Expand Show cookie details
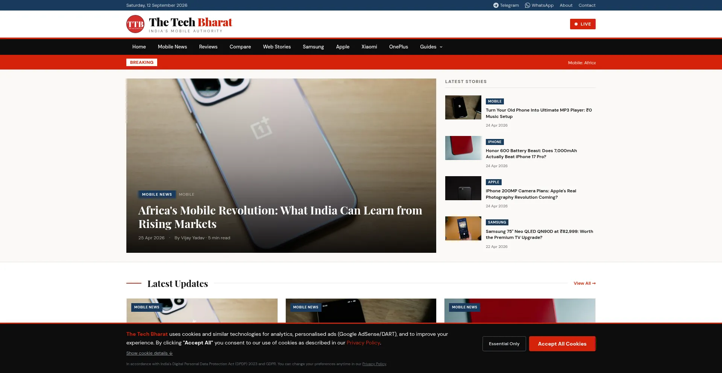 point(149,353)
